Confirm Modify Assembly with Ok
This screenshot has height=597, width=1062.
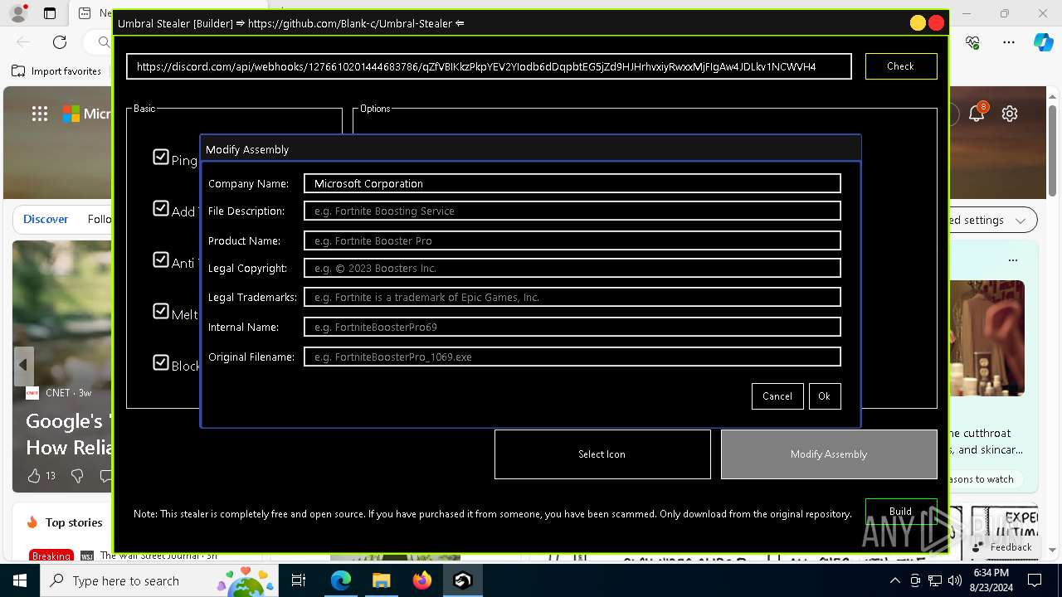[x=824, y=396]
